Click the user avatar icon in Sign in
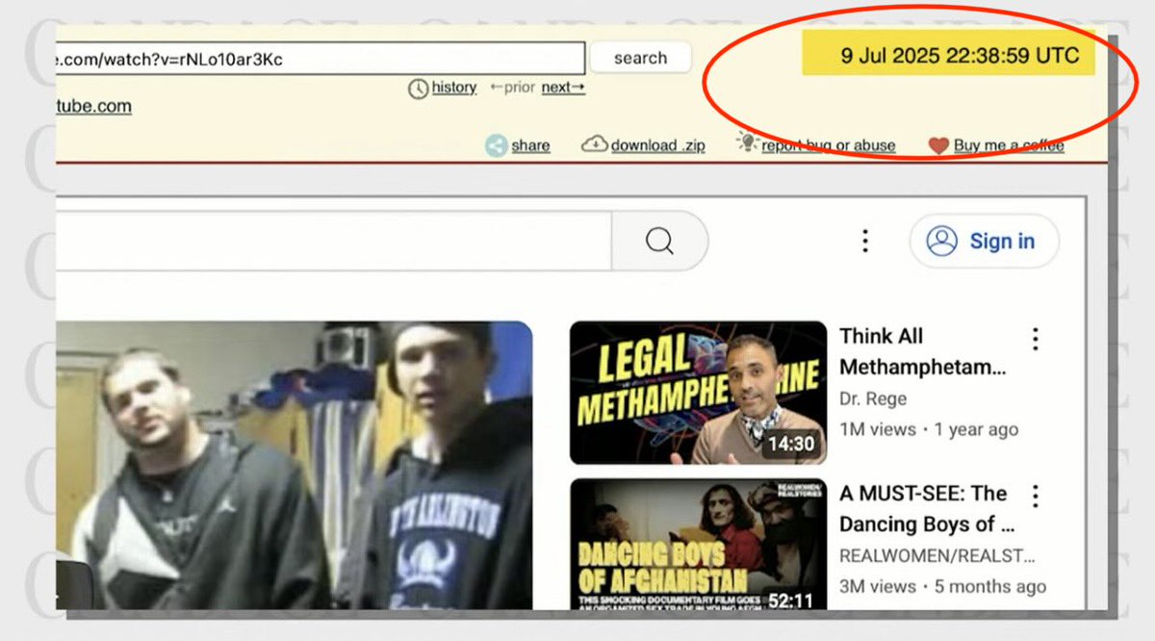The height and width of the screenshot is (641, 1155). pyautogui.click(x=941, y=241)
